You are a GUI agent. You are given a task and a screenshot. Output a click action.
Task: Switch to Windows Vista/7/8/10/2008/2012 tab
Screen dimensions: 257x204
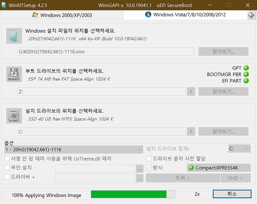pos(185,15)
